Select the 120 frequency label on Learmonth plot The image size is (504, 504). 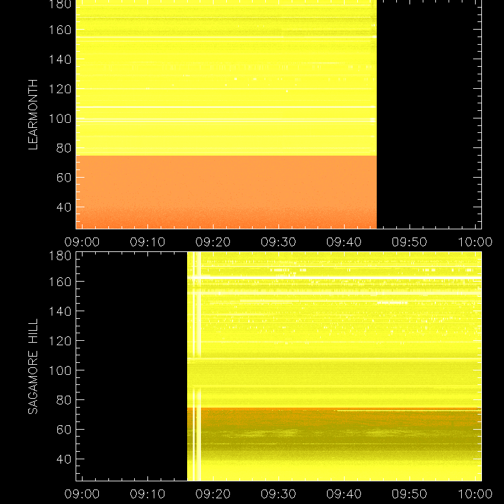pyautogui.click(x=60, y=89)
